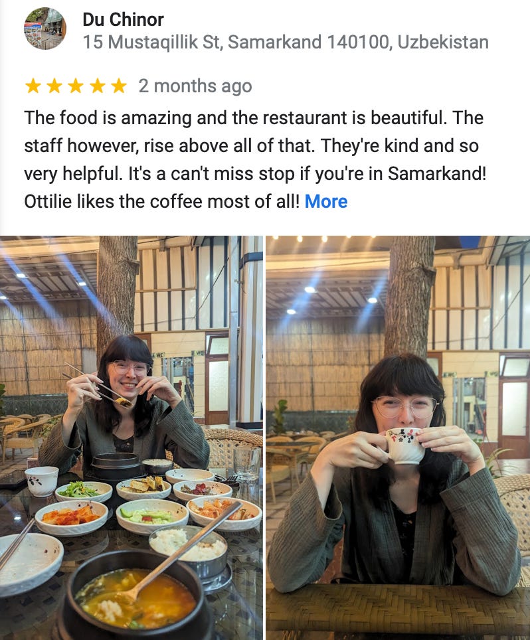Open the photo of woman drinking from cup
Image resolution: width=530 pixels, height=640 pixels.
(398, 438)
